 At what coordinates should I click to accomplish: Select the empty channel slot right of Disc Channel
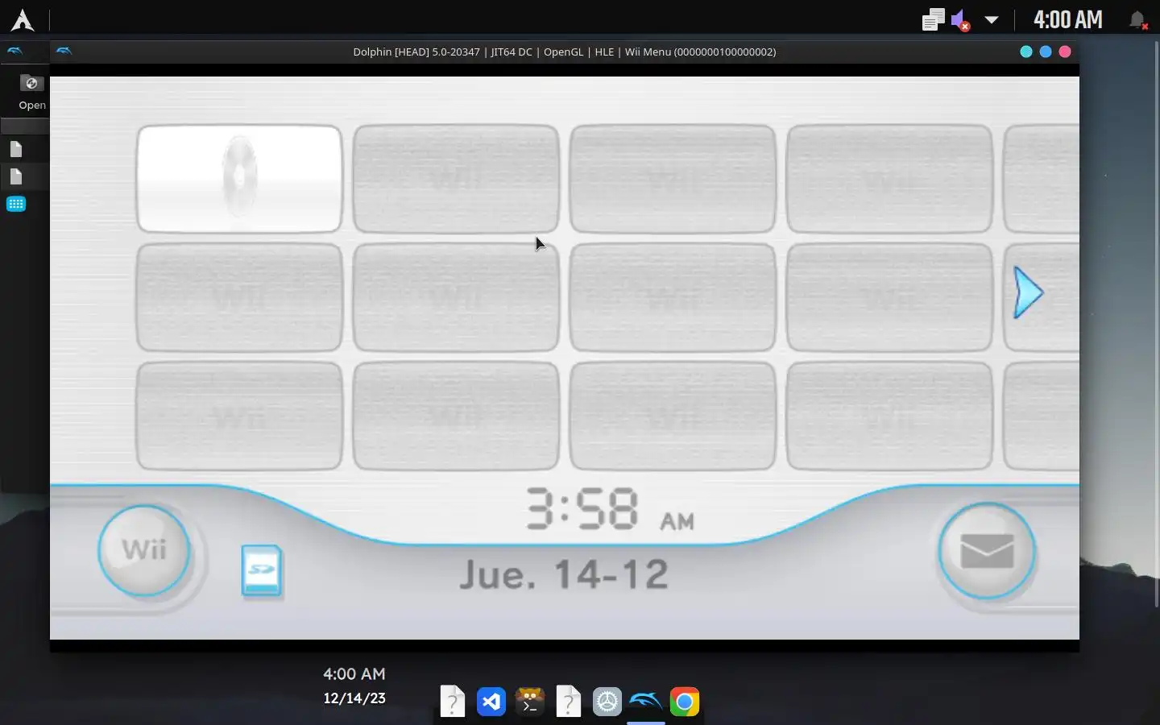click(x=456, y=179)
